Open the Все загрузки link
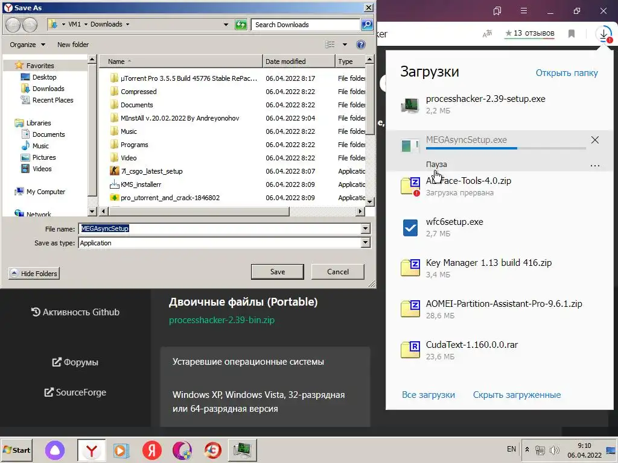The height and width of the screenshot is (463, 618). coord(428,395)
